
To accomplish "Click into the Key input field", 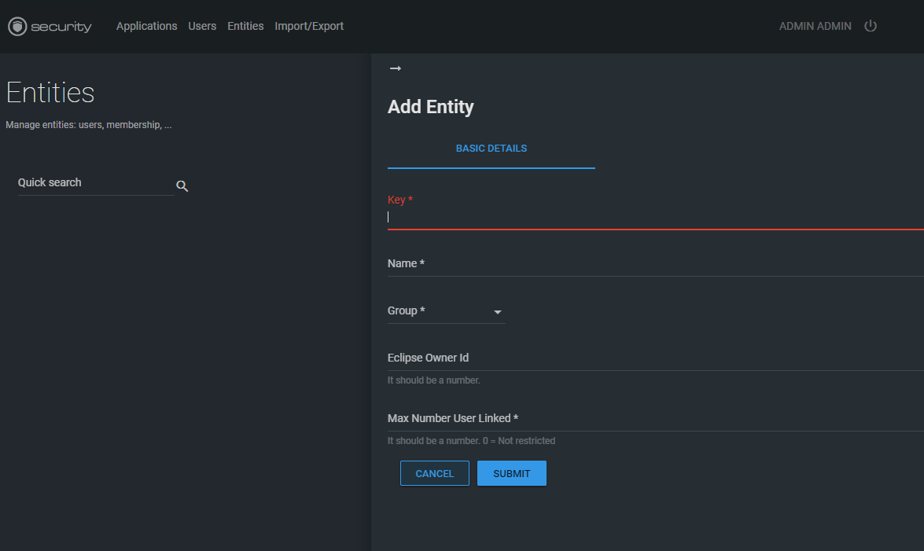I will [654, 217].
